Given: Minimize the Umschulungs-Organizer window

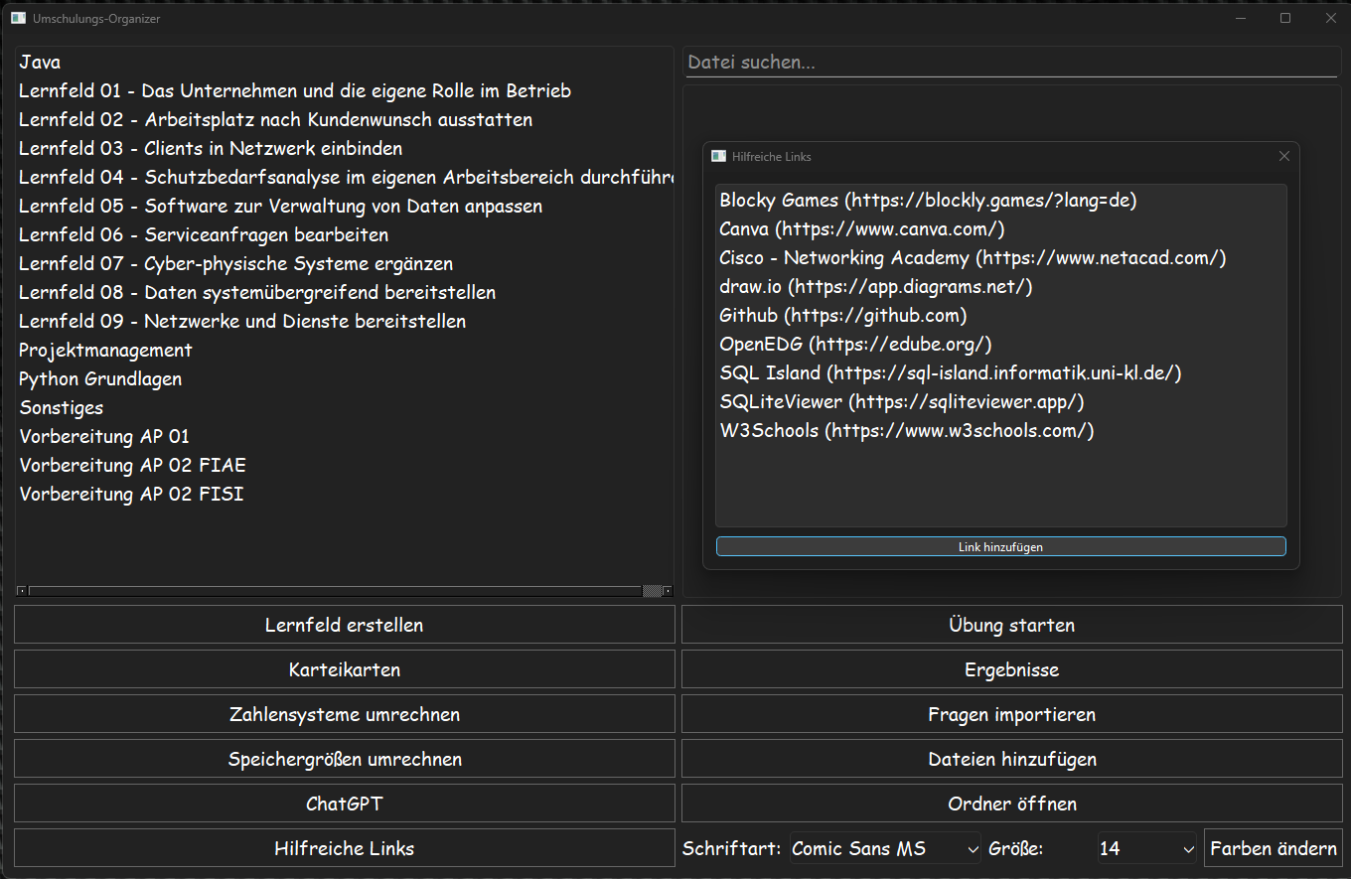Looking at the screenshot, I should (x=1240, y=18).
